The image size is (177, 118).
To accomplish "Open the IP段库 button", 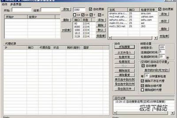I will click(66, 30).
